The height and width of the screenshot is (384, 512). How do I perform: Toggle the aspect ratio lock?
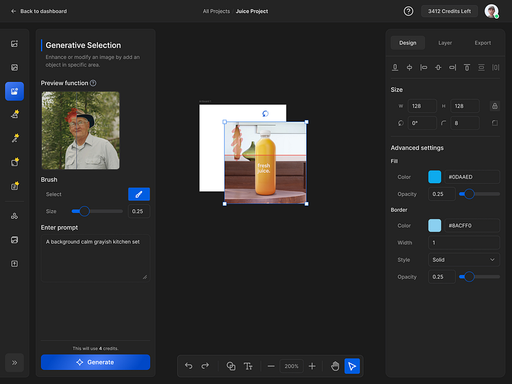click(x=494, y=106)
